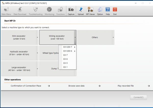The height and width of the screenshot is (108, 153).
Task: Click the Capture camera icon
Action: click(x=71, y=11)
